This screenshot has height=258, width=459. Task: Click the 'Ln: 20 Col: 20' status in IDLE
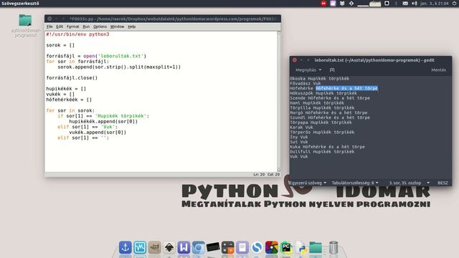[x=266, y=174]
